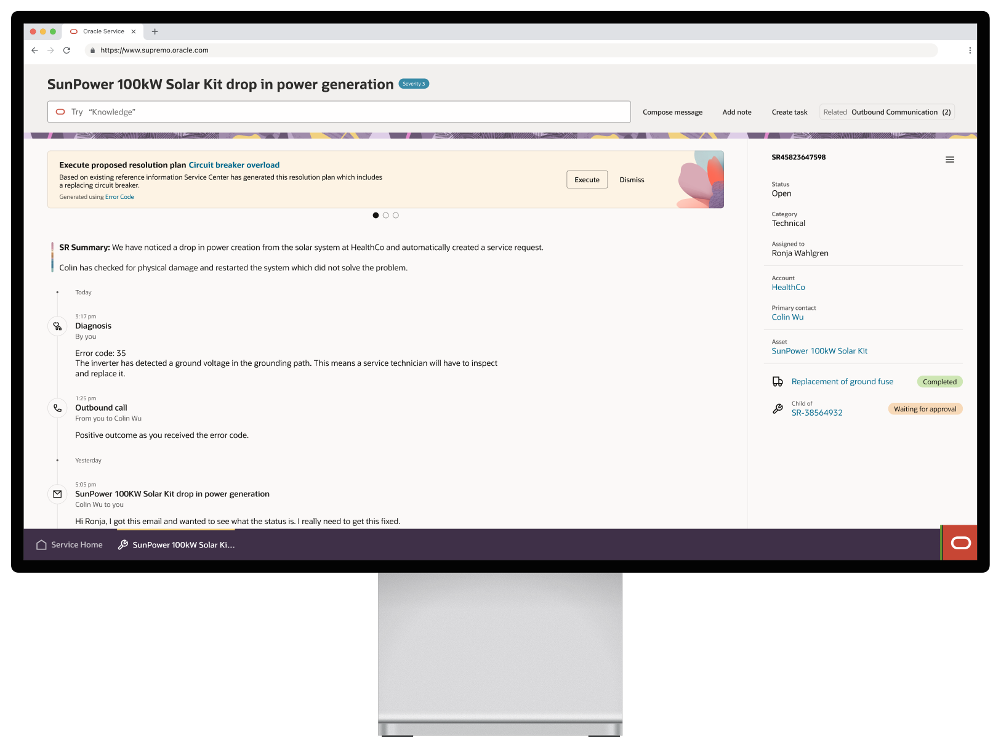Click the lock icon in address bar
This screenshot has width=1001, height=755.
pyautogui.click(x=92, y=50)
